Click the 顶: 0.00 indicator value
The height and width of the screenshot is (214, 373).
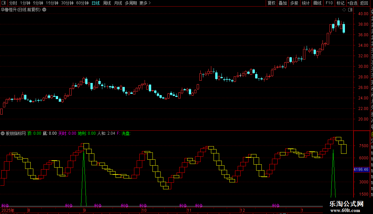pos(34,133)
